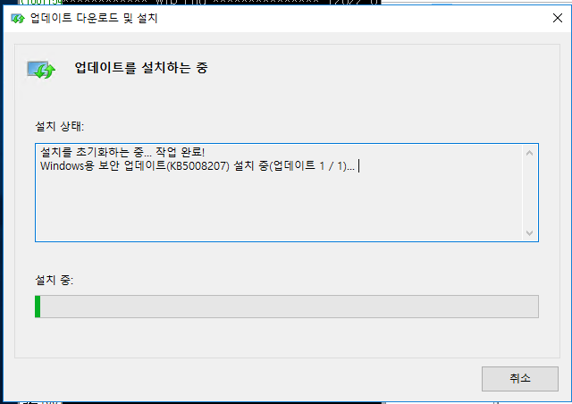Click the '설치를 초기화하는 중... 작업 완료!' line
The width and height of the screenshot is (572, 404).
(122, 152)
